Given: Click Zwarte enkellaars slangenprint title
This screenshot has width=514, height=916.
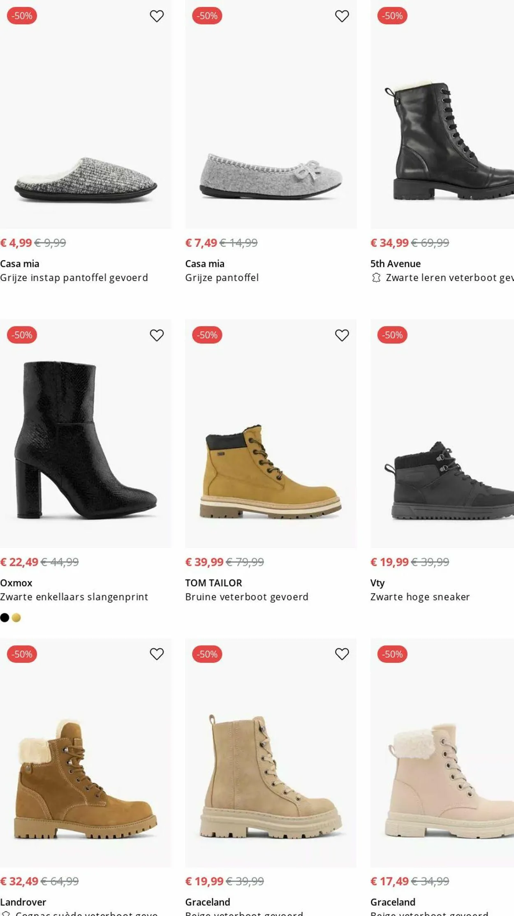Looking at the screenshot, I should 74,597.
